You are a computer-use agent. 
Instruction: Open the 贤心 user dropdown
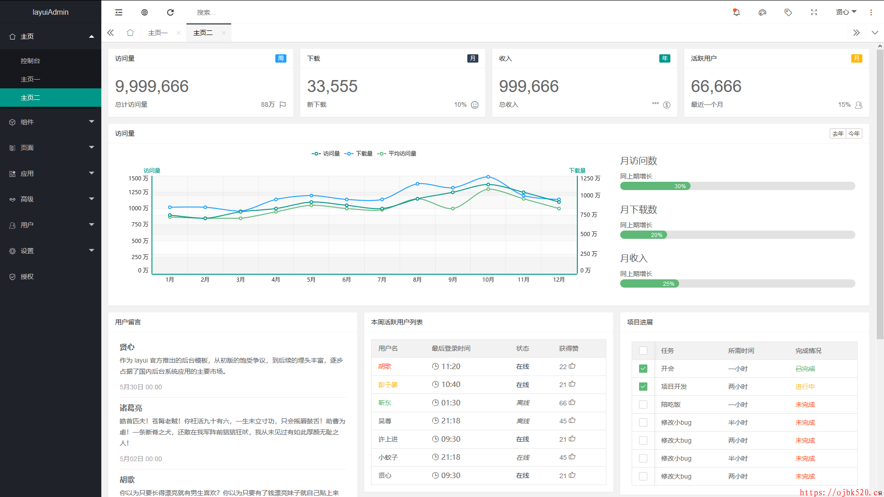(846, 12)
